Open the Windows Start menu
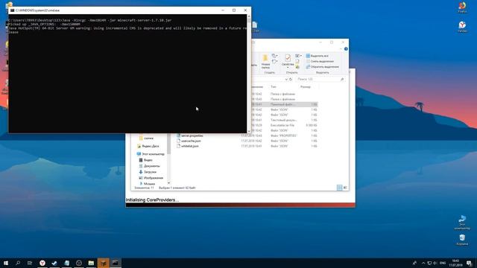The image size is (477, 268). click(x=6, y=263)
